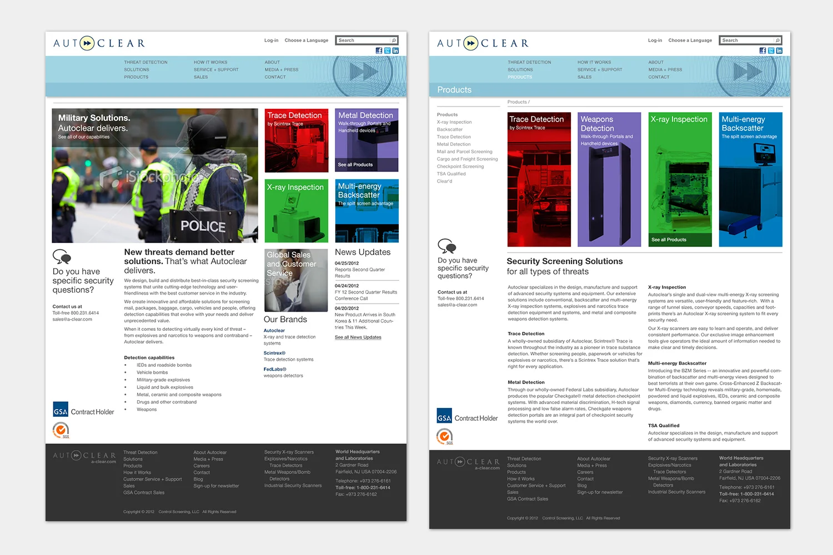
Task: Click the Twitter icon on left page
Action: click(x=388, y=51)
